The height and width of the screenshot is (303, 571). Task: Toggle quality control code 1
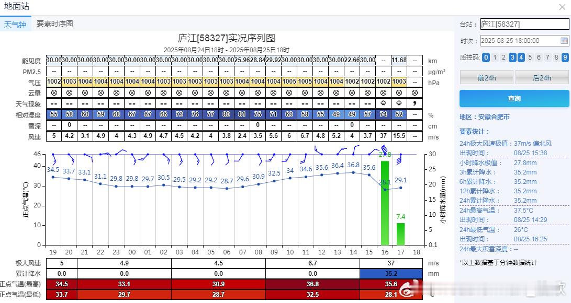(495, 57)
